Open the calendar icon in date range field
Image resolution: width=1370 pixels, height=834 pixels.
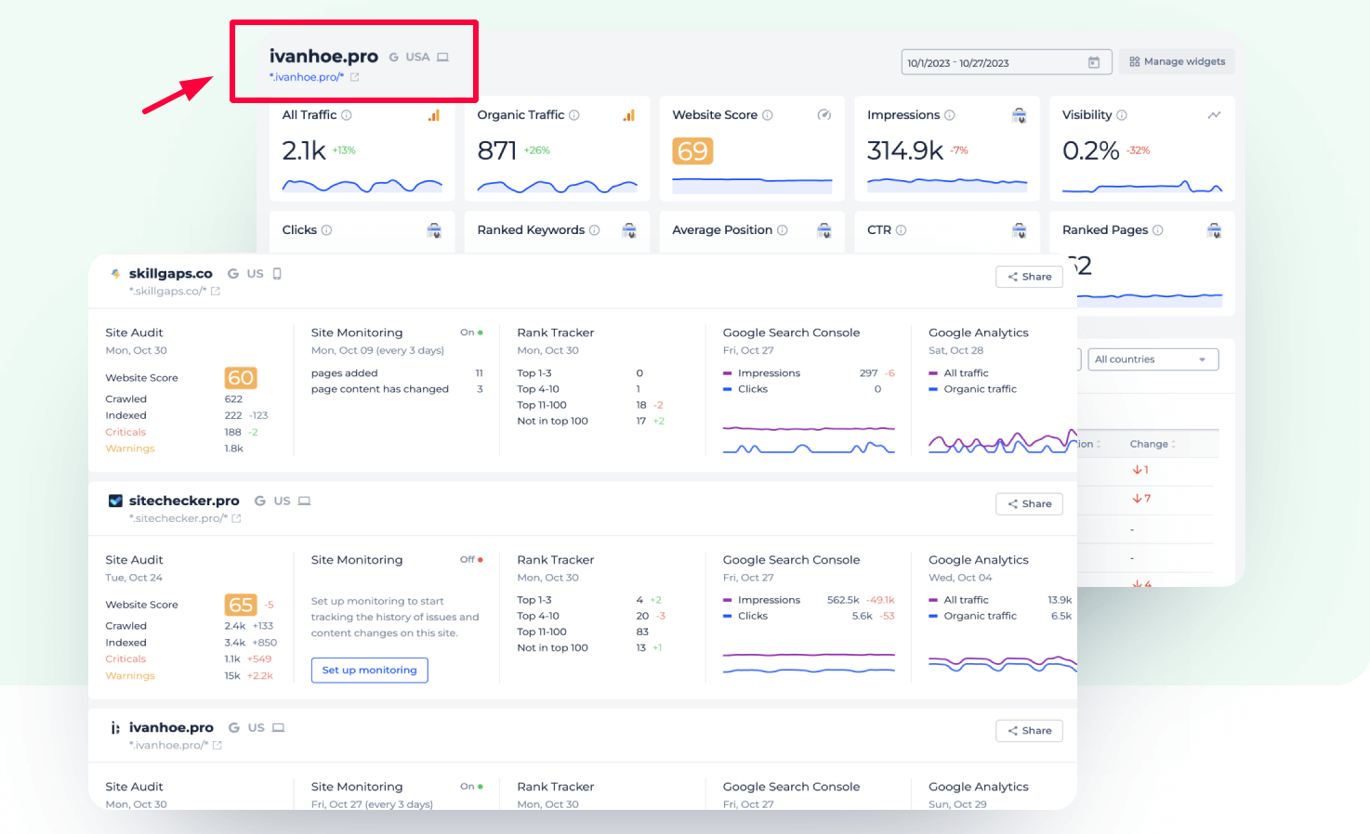(1094, 62)
